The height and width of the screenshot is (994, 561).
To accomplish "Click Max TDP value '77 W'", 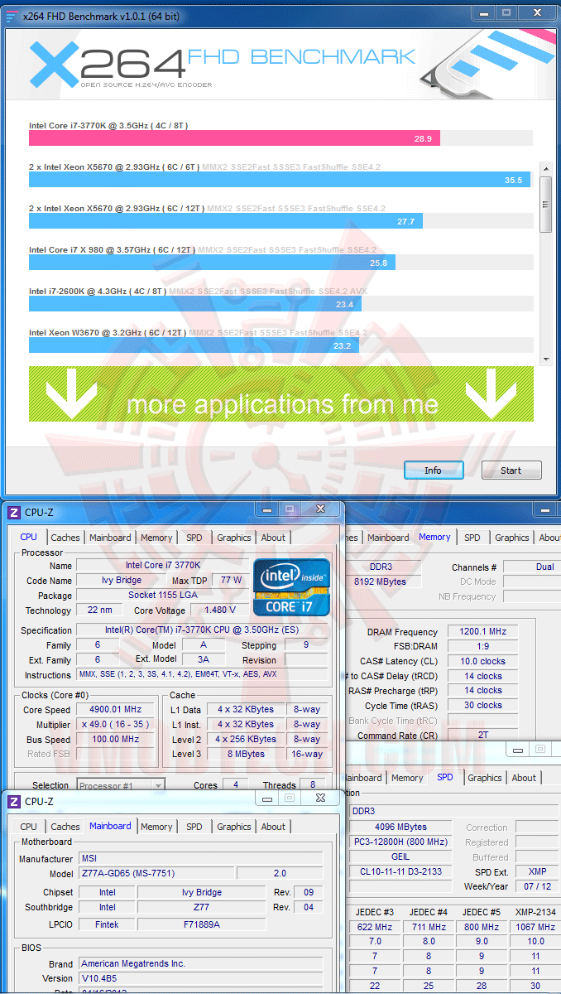I will [x=232, y=581].
